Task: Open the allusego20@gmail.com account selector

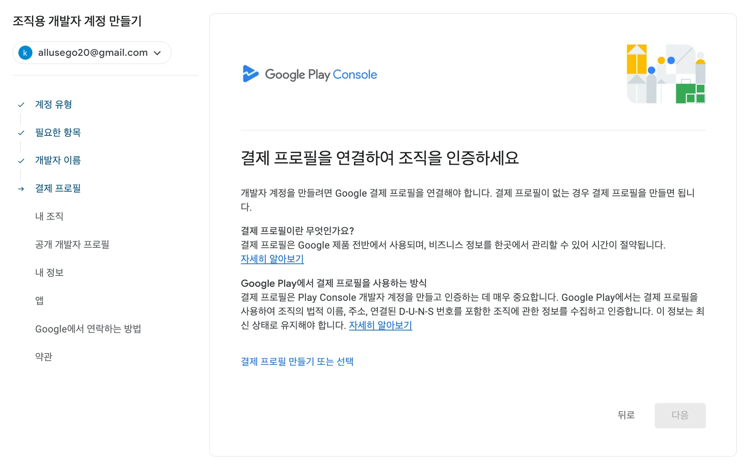Action: tap(93, 53)
